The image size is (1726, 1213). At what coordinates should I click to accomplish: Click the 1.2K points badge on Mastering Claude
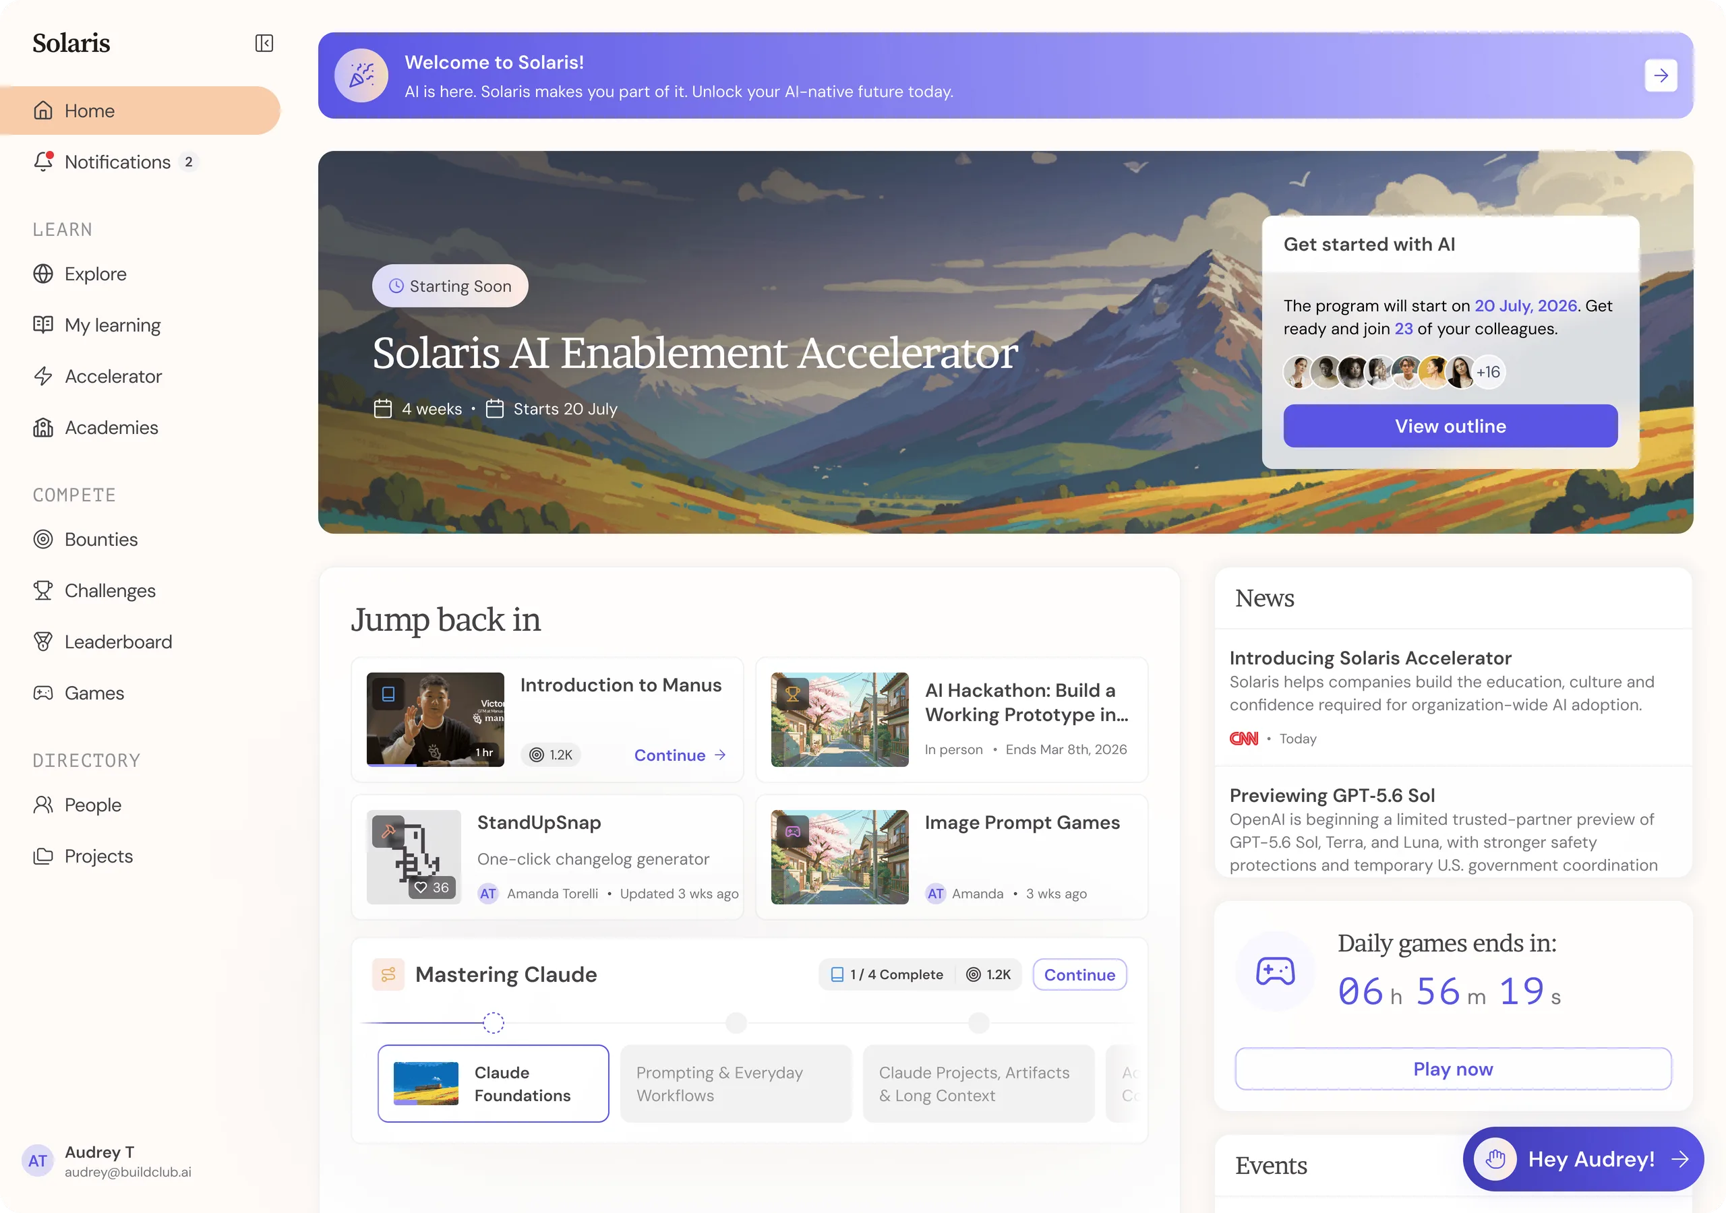pos(988,974)
